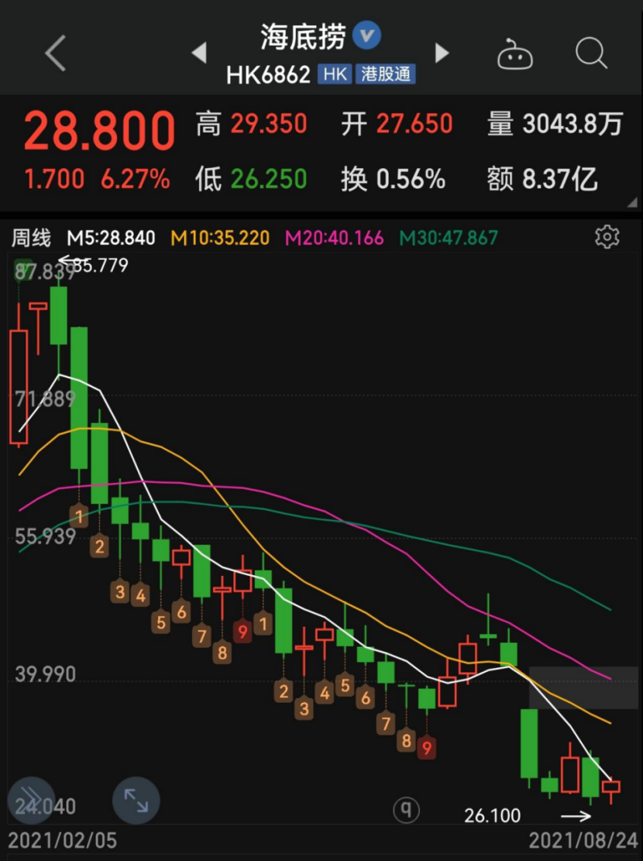Viewport: 643px width, 861px height.
Task: Tap the current price 28.800
Action: 99,130
